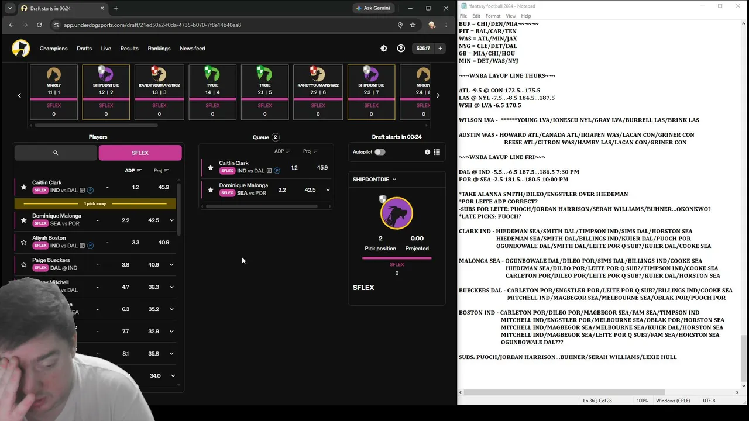Open Notepad Help menu
The height and width of the screenshot is (421, 749).
pos(525,16)
